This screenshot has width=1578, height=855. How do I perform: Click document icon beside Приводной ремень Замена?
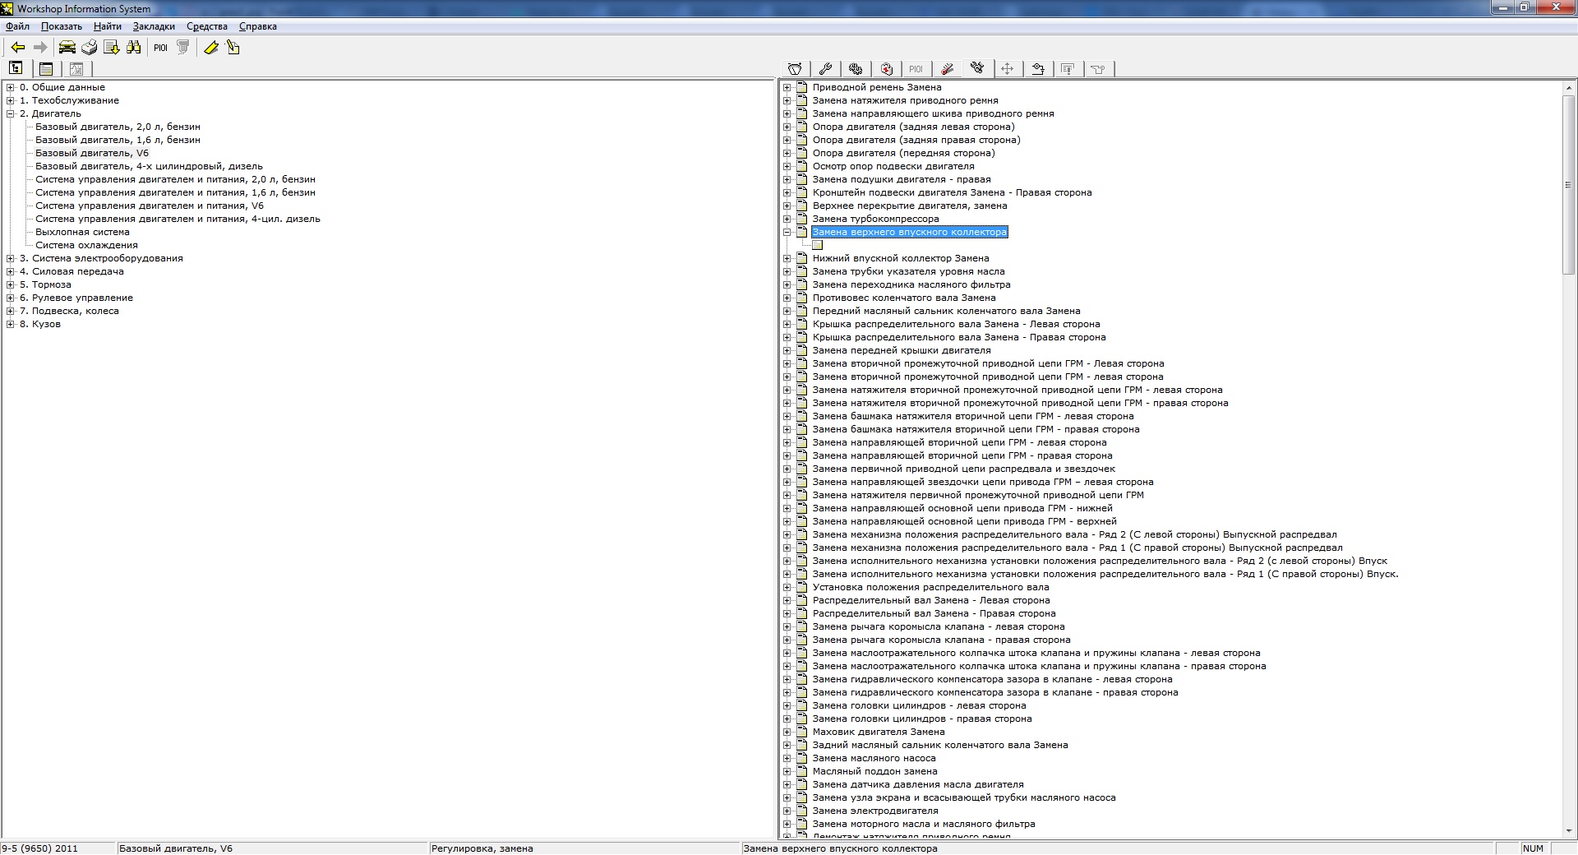[x=801, y=87]
